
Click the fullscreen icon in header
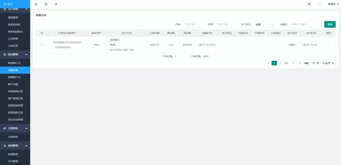pyautogui.click(x=320, y=4)
